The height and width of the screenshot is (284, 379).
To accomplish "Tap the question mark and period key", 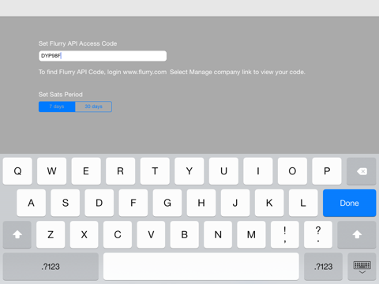I will (318, 234).
